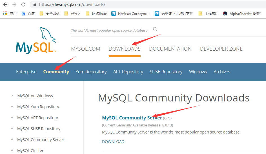Image resolution: width=266 pixels, height=154 pixels.
Task: Open the DOCUMENTATION tab
Action: click(170, 49)
